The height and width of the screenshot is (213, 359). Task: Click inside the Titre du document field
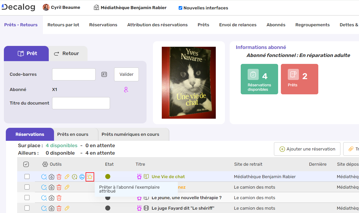click(81, 103)
